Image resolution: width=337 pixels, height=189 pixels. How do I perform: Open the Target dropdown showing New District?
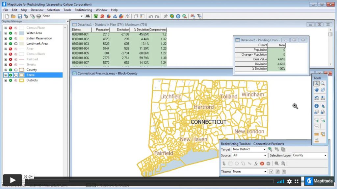(x=249, y=149)
